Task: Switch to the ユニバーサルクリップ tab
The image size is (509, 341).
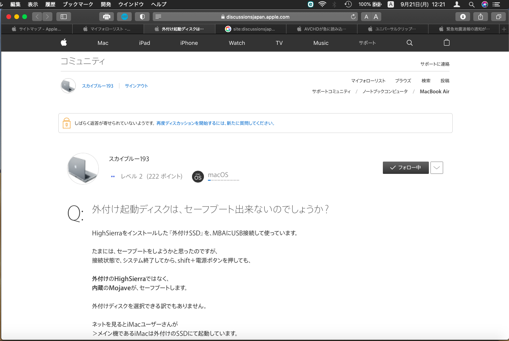Action: pos(393,29)
